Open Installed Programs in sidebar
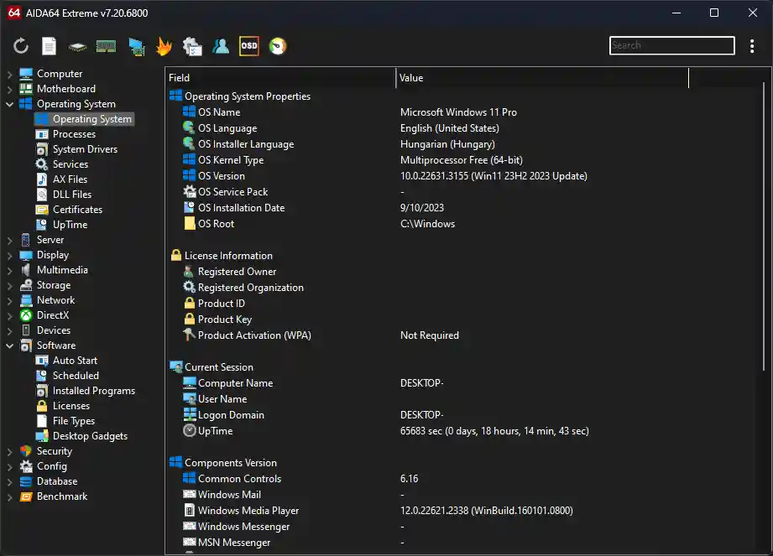This screenshot has height=556, width=773. [93, 391]
